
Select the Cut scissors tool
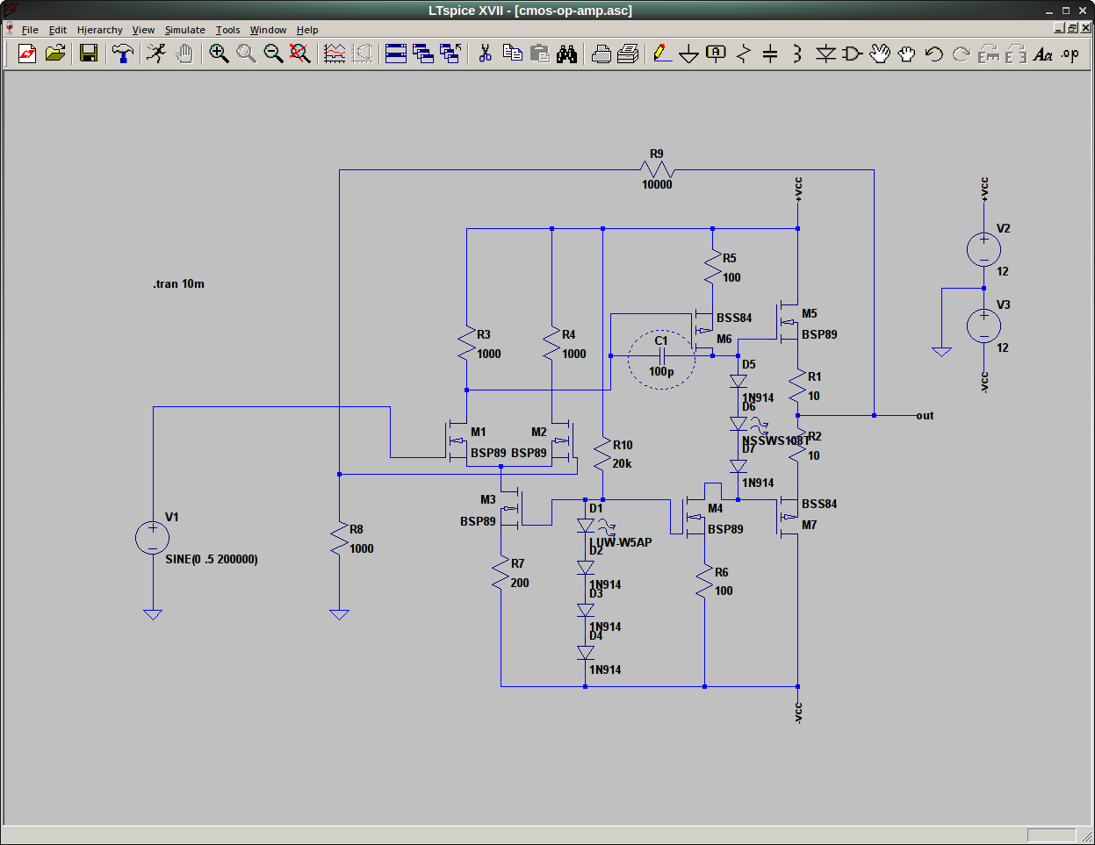485,54
